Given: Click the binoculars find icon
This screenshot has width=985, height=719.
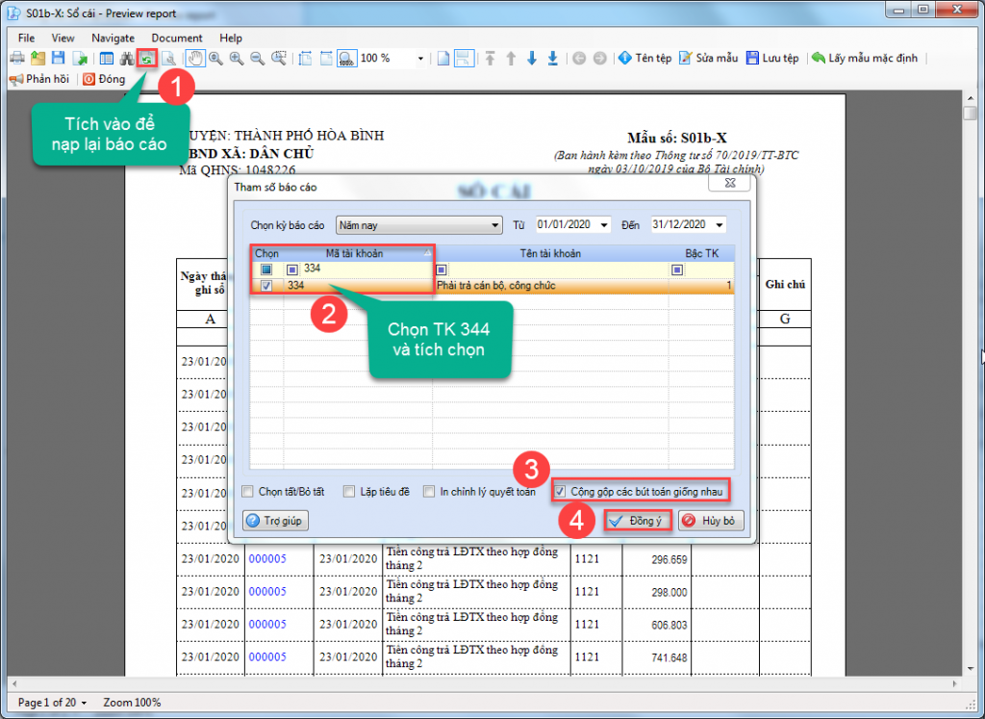Looking at the screenshot, I should coord(127,59).
